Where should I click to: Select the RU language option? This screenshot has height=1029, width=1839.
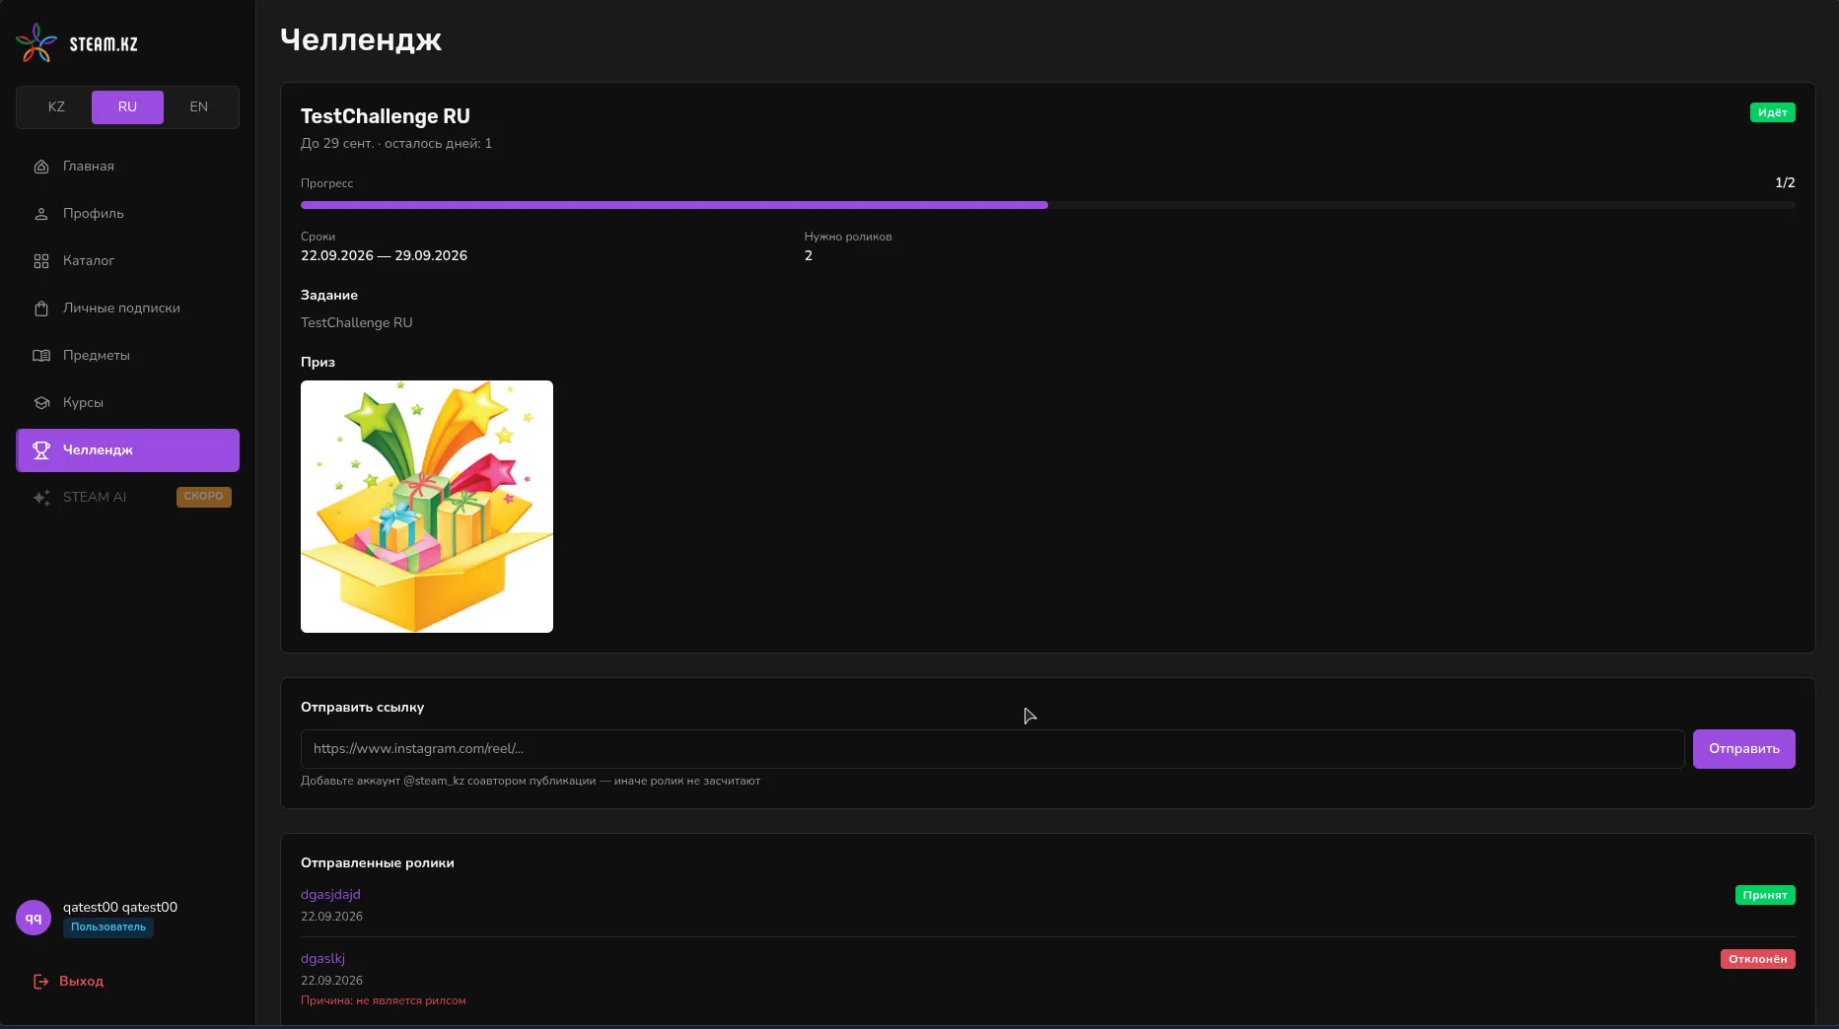[127, 107]
